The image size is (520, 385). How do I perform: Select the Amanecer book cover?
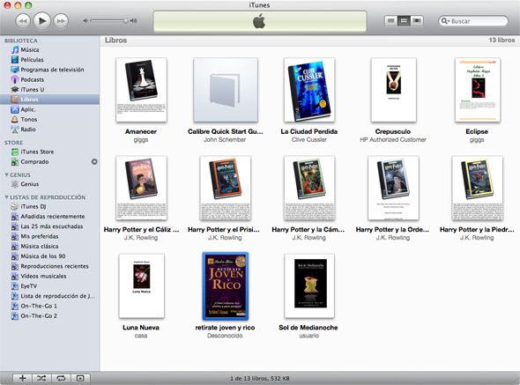(141, 90)
